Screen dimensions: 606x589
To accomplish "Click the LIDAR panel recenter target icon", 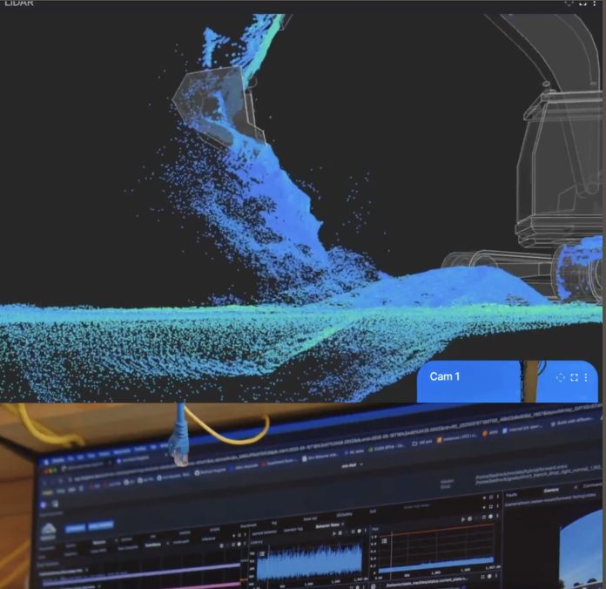I will click(569, 3).
